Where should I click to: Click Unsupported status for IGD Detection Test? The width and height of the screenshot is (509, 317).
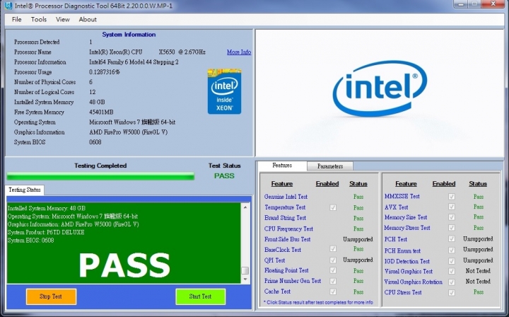[478, 260]
